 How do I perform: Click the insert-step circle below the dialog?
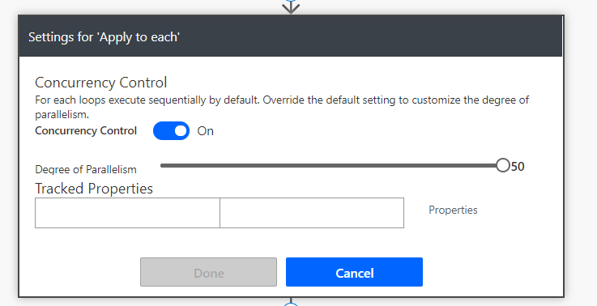[291, 304]
